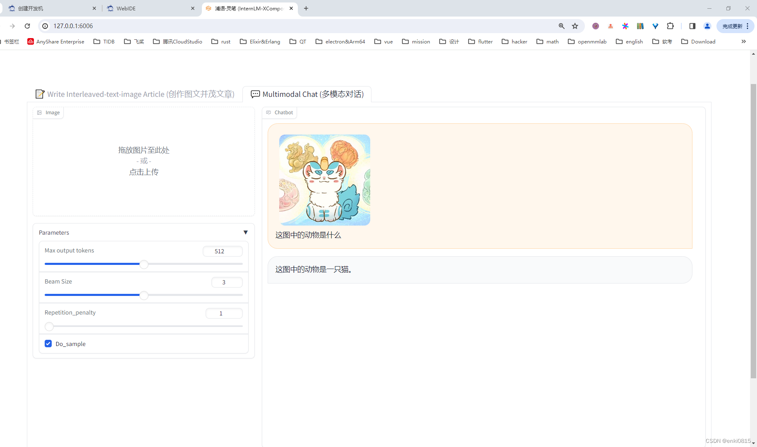Open the 软考 bookmark folder

point(662,41)
